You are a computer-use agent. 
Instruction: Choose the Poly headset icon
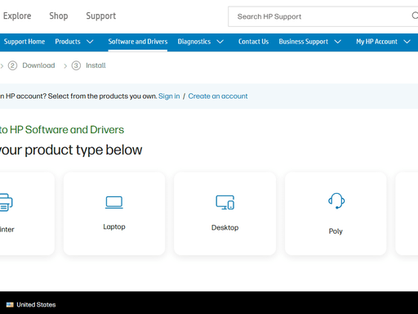pyautogui.click(x=336, y=201)
